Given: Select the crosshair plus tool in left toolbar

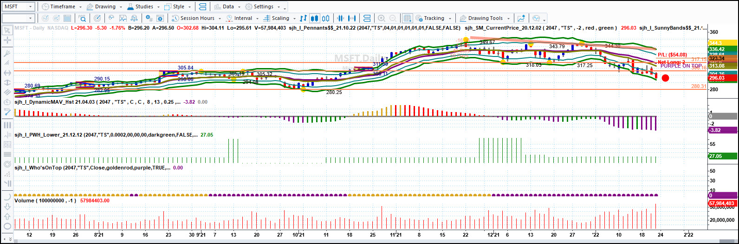Looking at the screenshot, I should point(7,40).
